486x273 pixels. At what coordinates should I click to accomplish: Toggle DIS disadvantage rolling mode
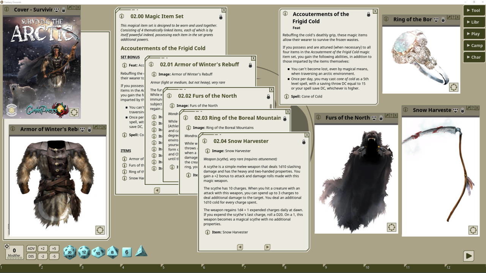coord(31,256)
